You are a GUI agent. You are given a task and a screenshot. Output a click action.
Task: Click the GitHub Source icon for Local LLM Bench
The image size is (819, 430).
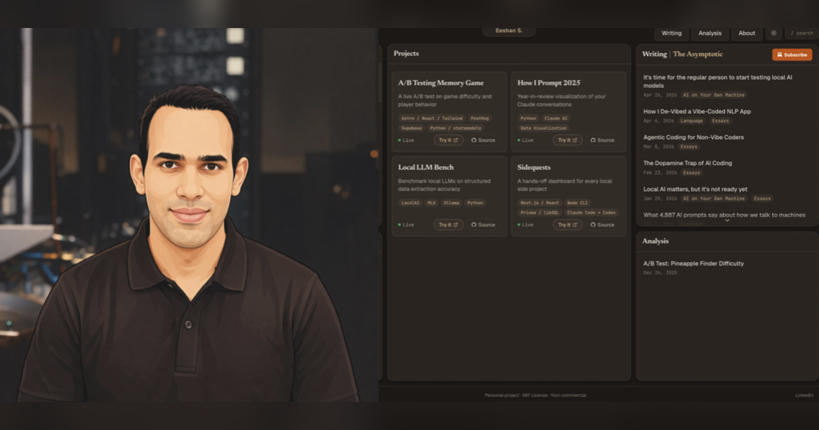pos(474,225)
